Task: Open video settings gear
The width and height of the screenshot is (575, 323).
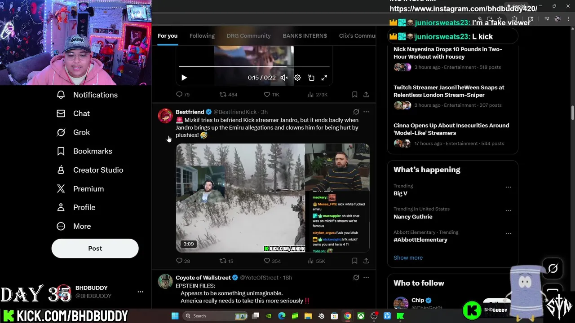Action: (x=297, y=78)
